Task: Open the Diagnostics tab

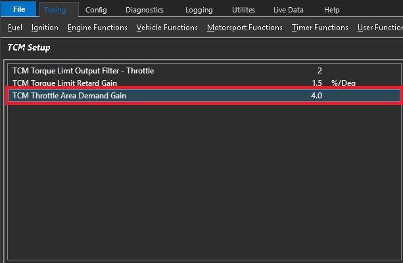Action: coord(145,10)
